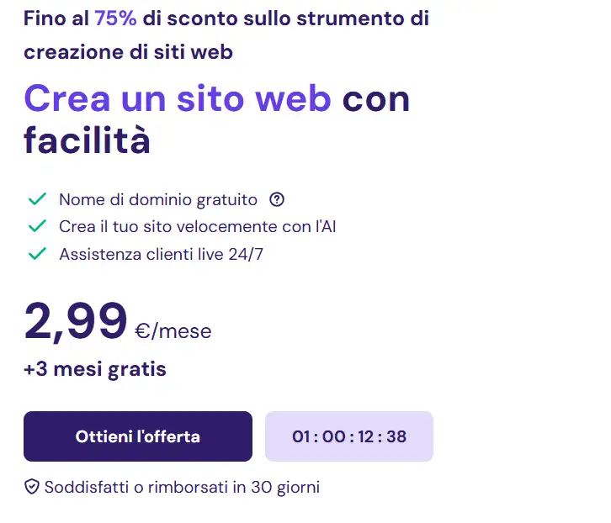Click the €/mese price unit label
Screen dimensions: 611x523
point(173,330)
